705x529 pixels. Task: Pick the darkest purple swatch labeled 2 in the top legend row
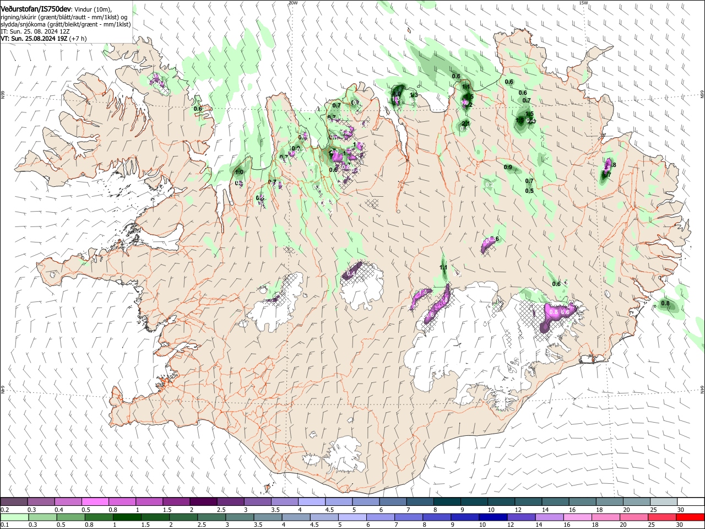point(203,501)
